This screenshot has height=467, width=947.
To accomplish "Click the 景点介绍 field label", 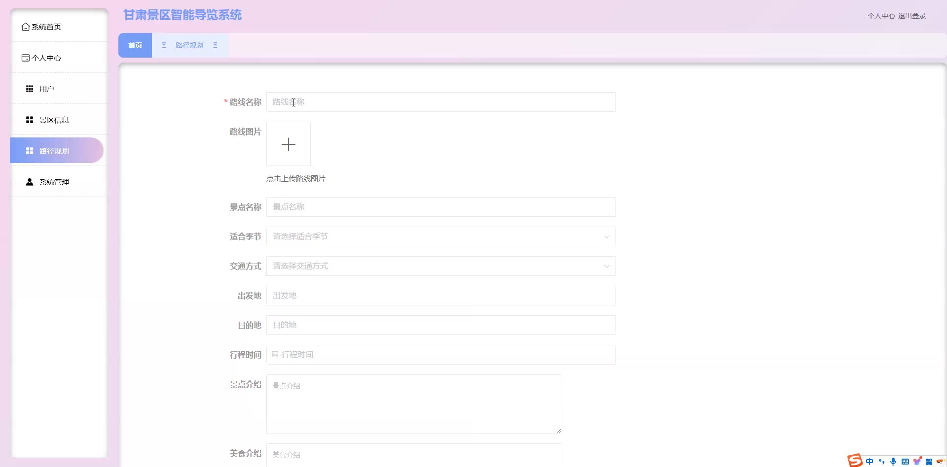I will click(x=245, y=384).
